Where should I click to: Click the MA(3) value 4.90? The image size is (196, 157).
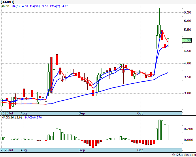point(25,6)
